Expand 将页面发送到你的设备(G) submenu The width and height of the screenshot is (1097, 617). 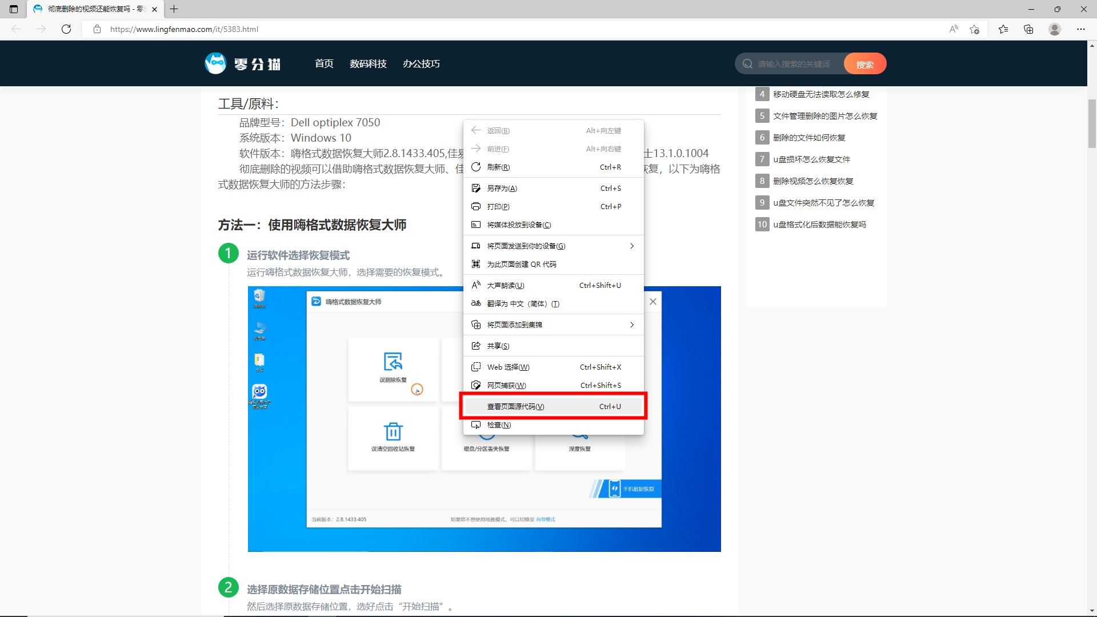click(553, 246)
